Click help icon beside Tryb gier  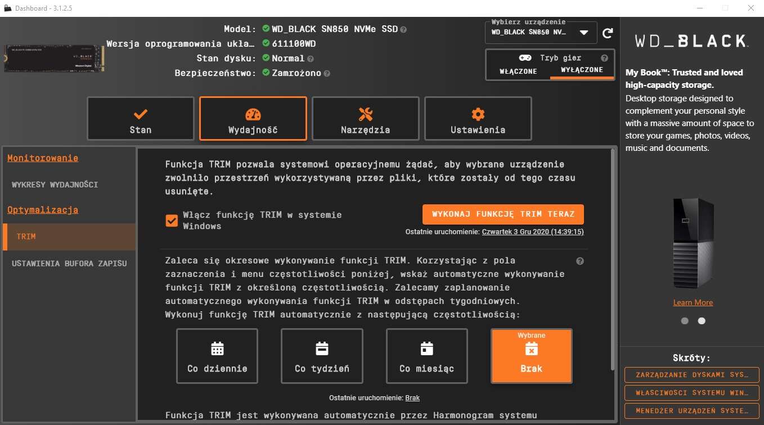click(x=604, y=58)
